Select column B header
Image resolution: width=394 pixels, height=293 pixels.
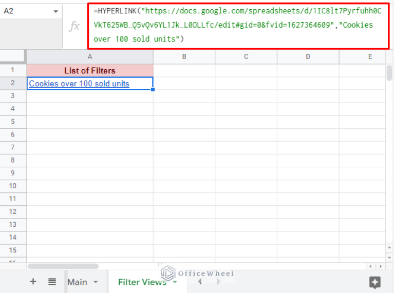pos(184,57)
